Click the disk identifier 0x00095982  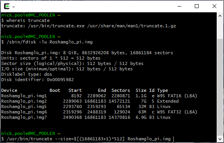[x=60, y=80]
